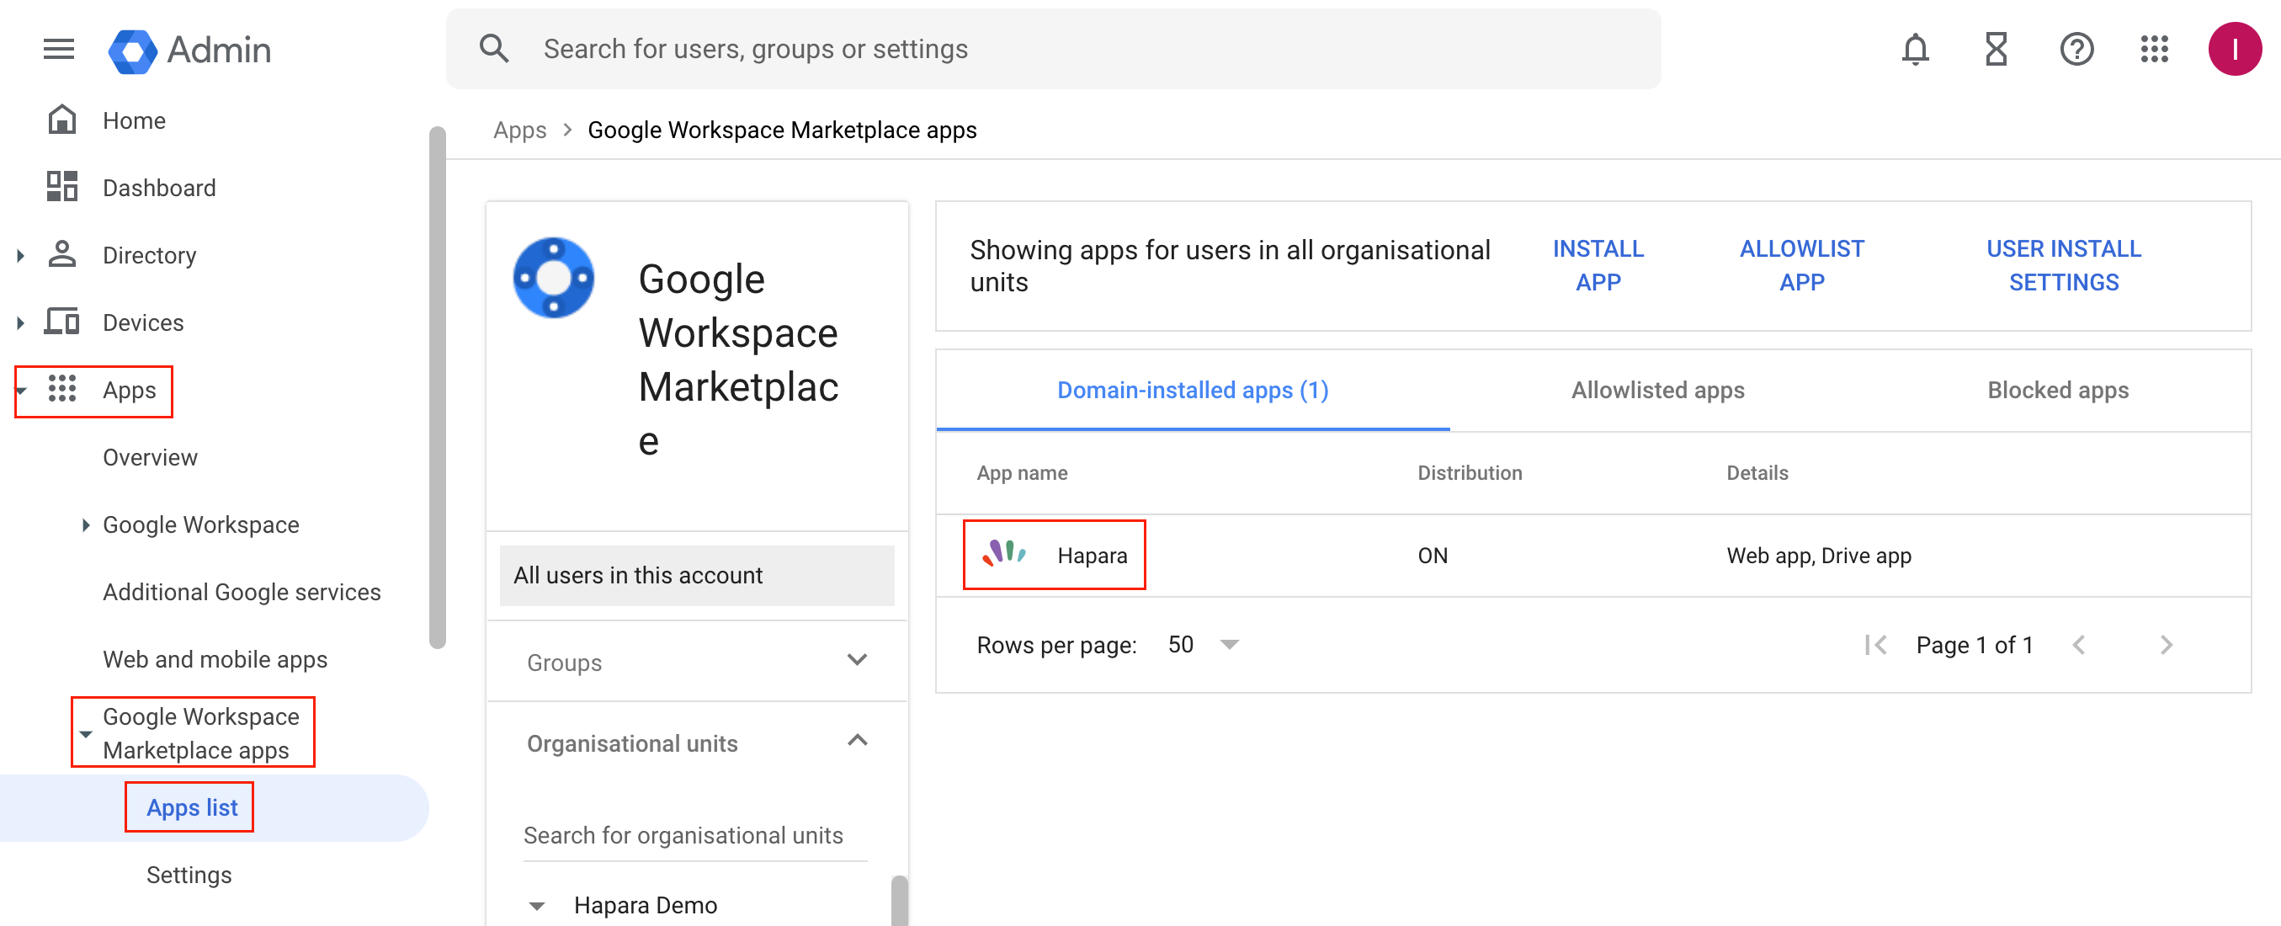Image resolution: width=2281 pixels, height=926 pixels.
Task: Switch to Blocked apps tab
Action: point(2056,390)
